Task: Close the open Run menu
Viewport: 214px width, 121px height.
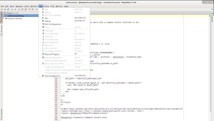Action: pos(41,6)
